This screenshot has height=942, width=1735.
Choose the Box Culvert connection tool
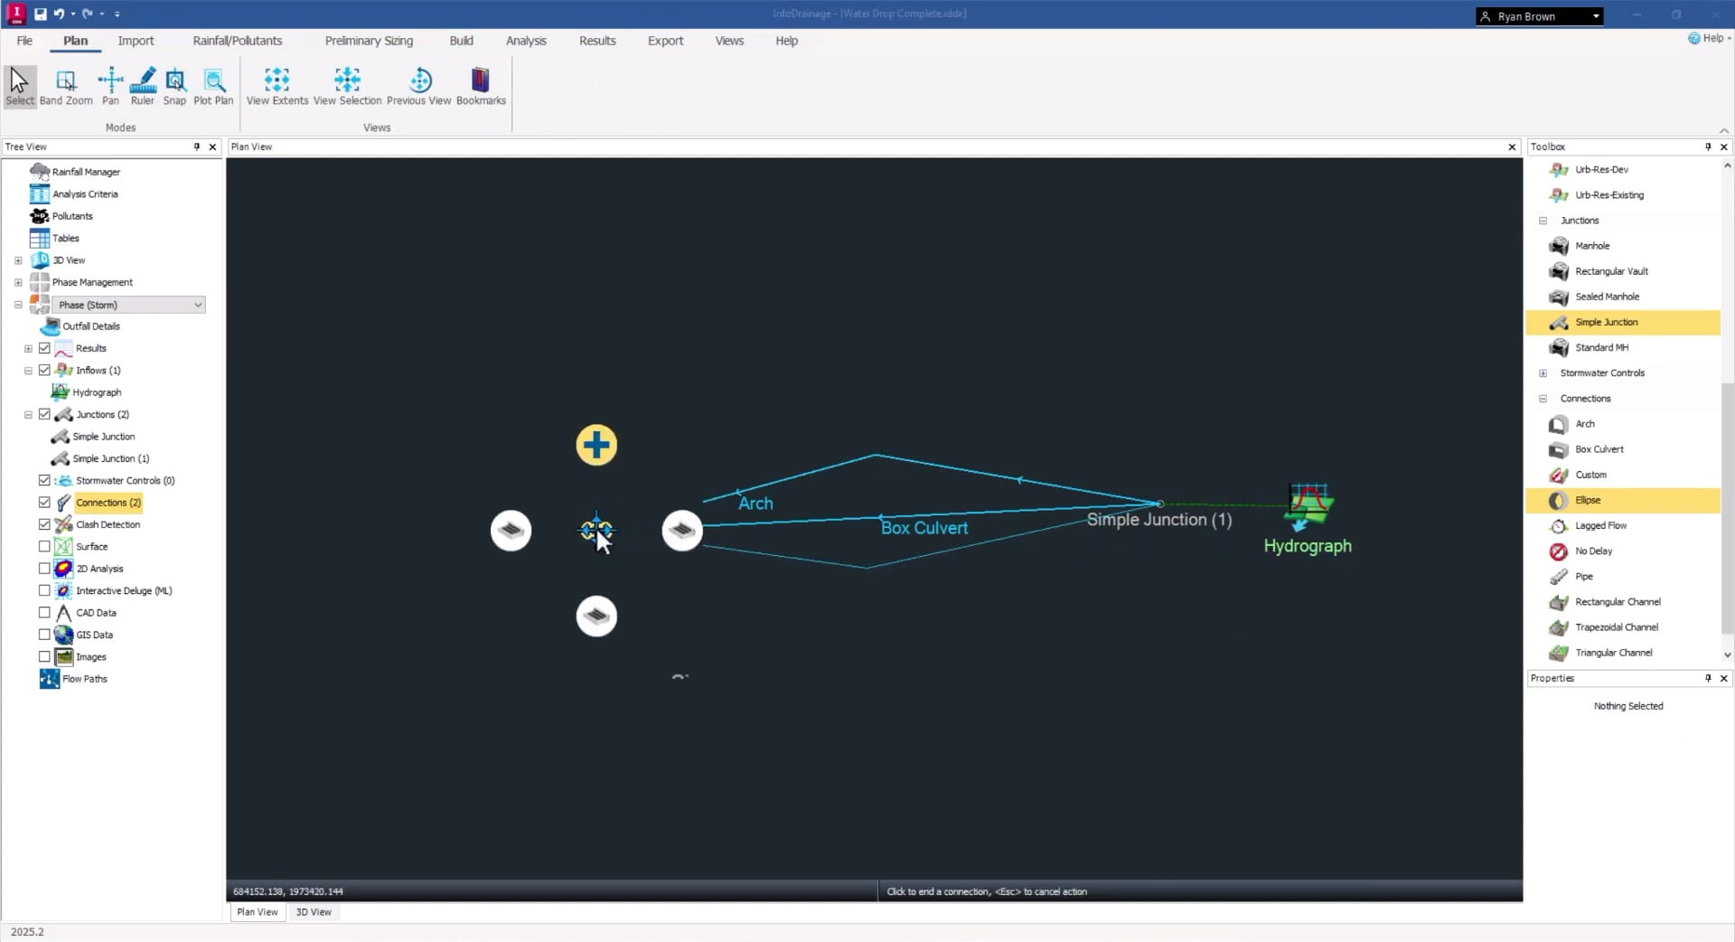point(1599,449)
